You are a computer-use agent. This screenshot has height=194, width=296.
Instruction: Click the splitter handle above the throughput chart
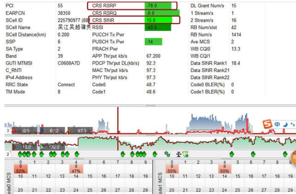click(149, 106)
